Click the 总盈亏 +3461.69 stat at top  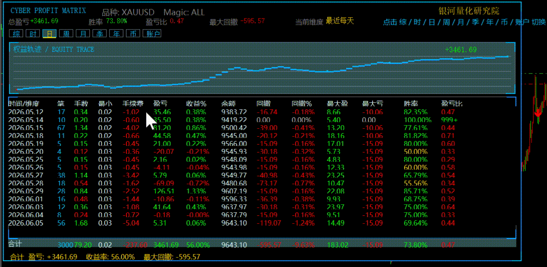[33, 21]
